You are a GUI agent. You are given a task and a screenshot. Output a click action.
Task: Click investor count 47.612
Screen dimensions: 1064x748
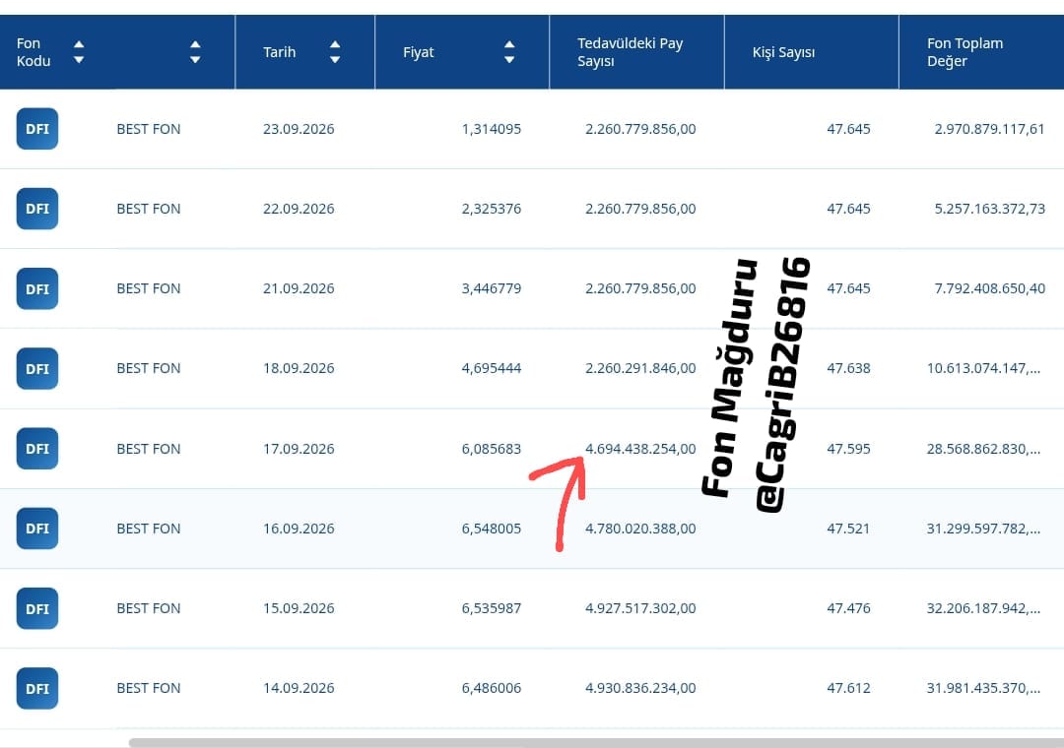click(848, 688)
